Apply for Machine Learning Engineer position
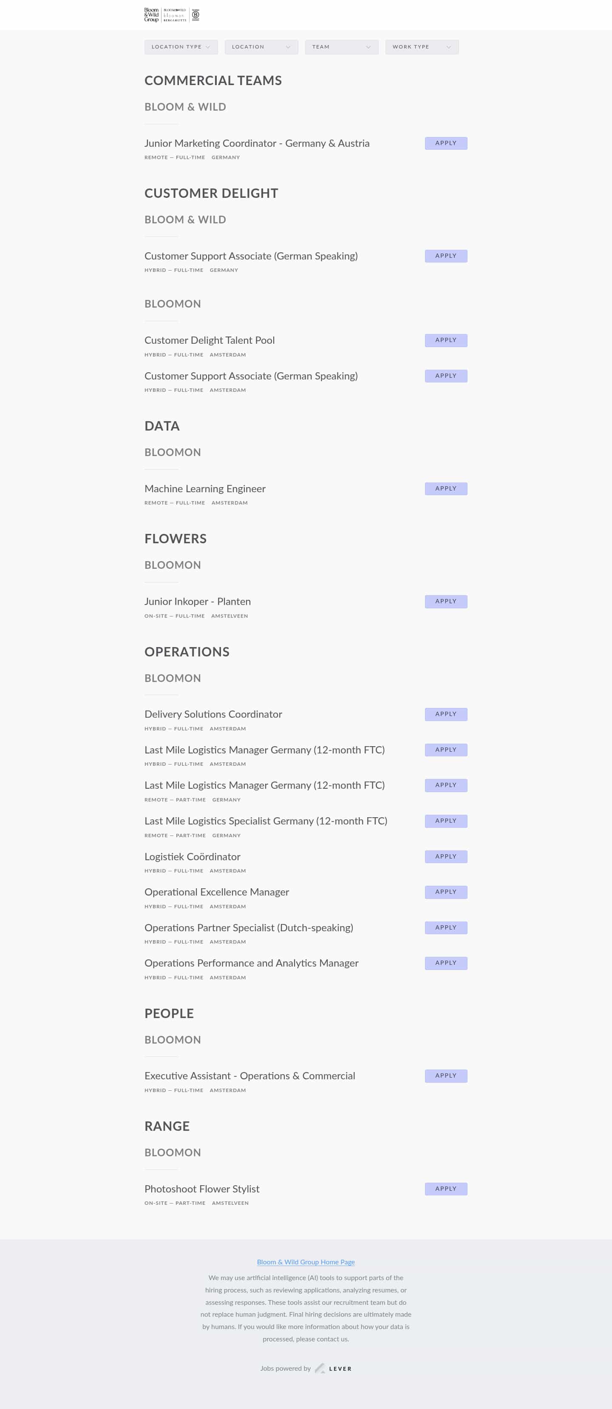Viewport: 612px width, 1409px height. coord(446,488)
